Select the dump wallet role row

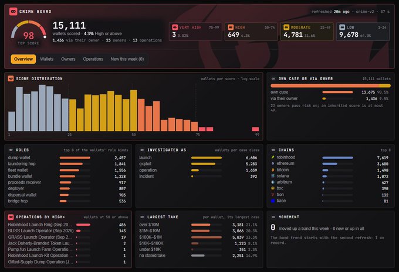67,157
